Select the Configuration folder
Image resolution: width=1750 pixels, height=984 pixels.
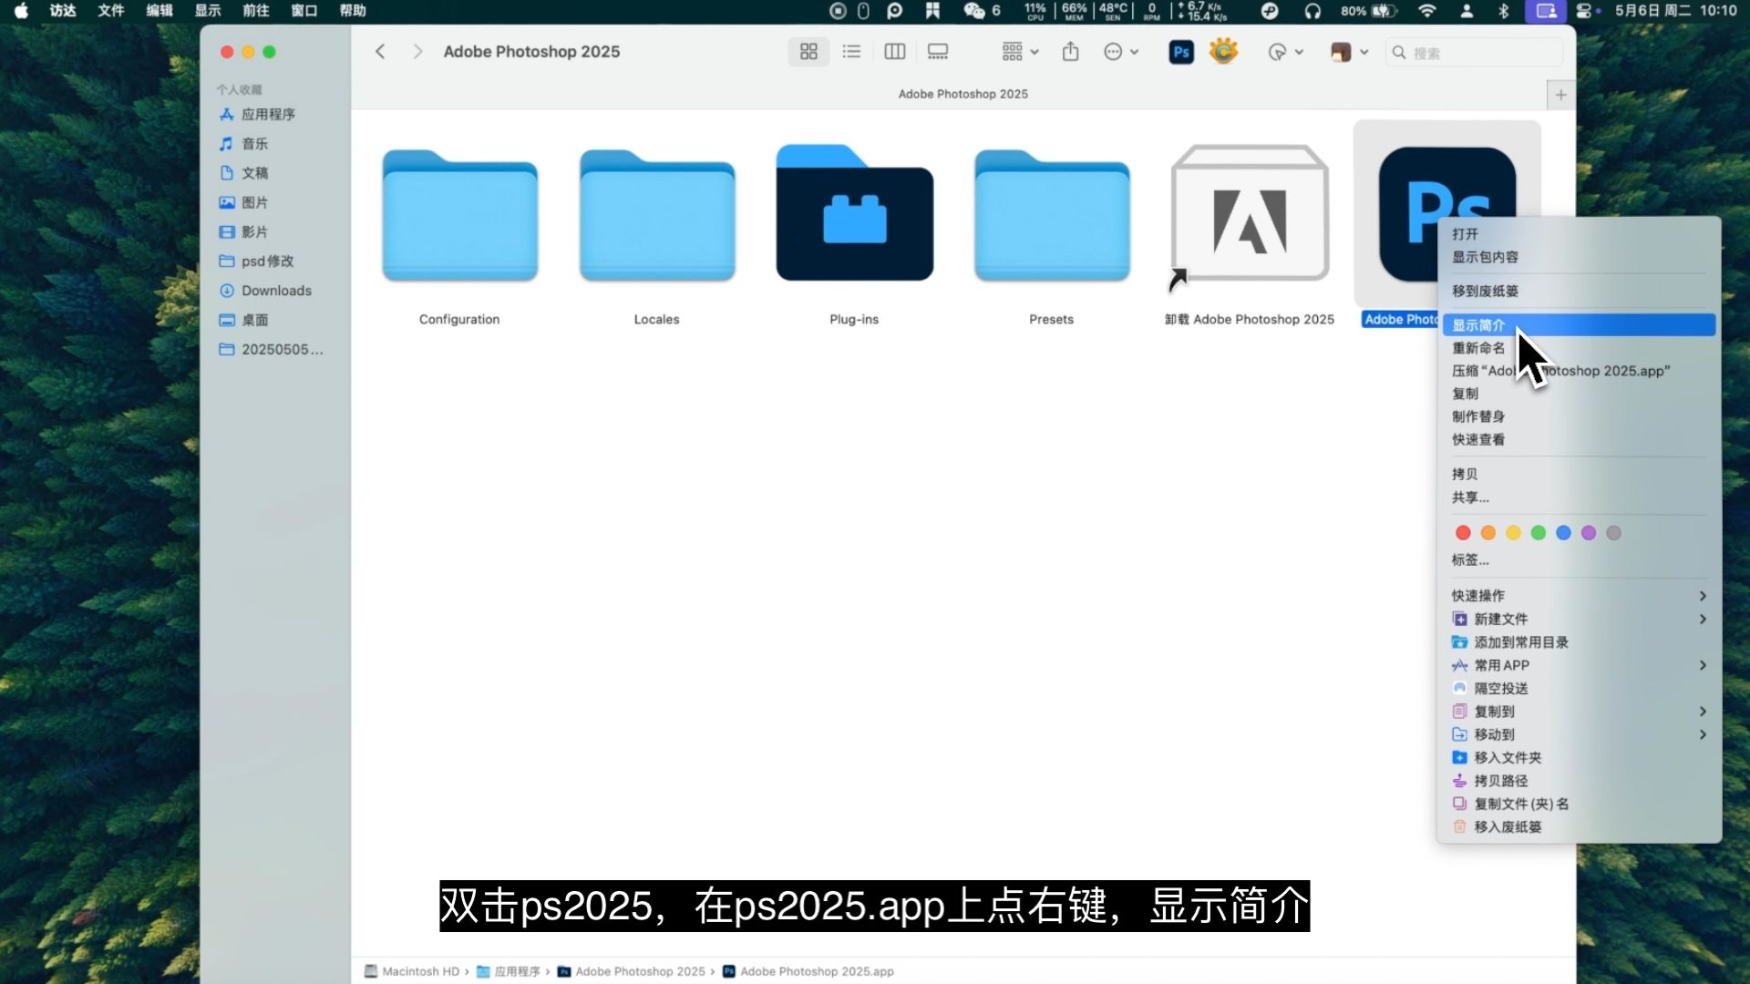[x=459, y=216]
